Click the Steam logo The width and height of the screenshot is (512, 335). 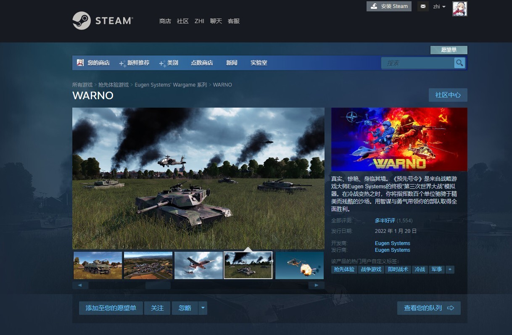click(x=103, y=21)
